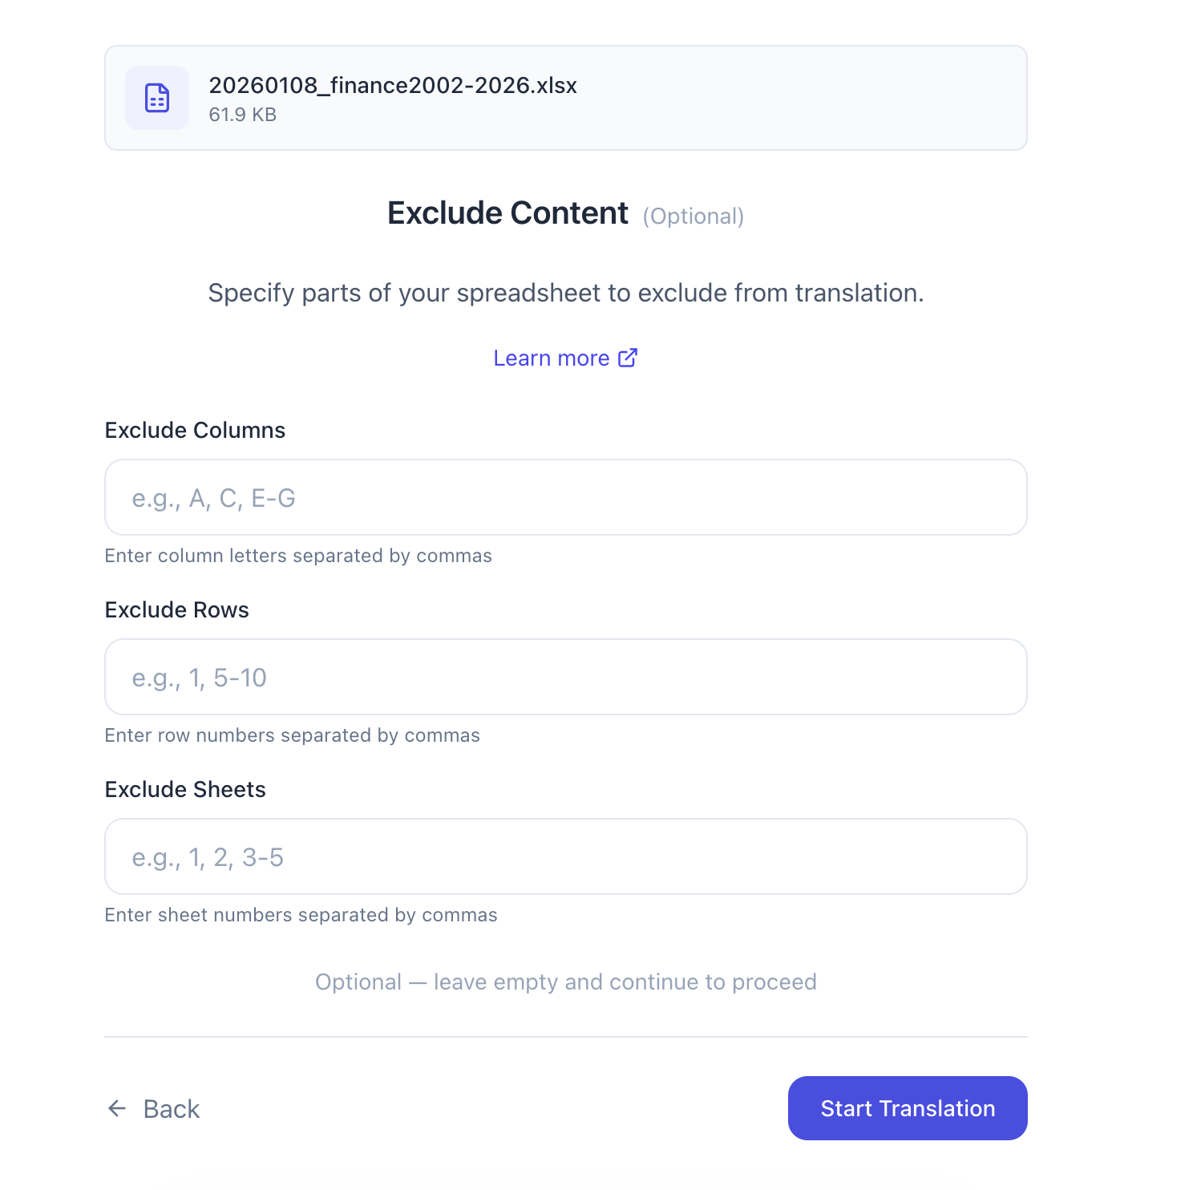
Task: Click the 'Enter row numbers separated by commas' hint
Action: [x=292, y=735]
